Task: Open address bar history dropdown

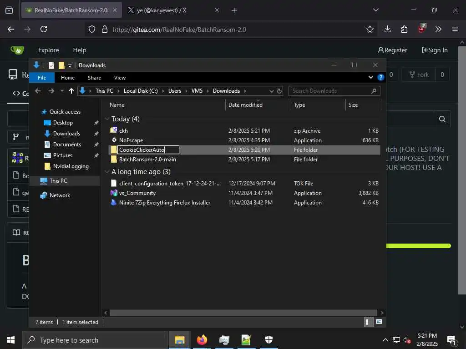Action: 271,91
